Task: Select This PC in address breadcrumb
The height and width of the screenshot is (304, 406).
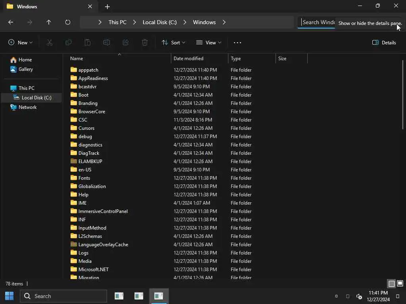Action: tap(117, 22)
